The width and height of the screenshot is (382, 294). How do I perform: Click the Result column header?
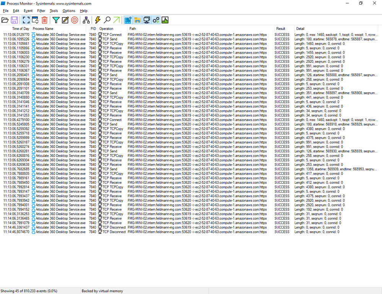coord(284,29)
